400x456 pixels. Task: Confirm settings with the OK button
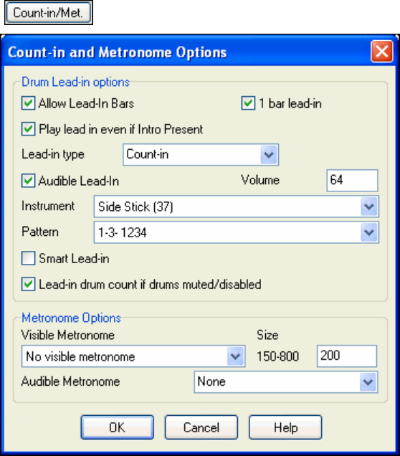tap(117, 427)
